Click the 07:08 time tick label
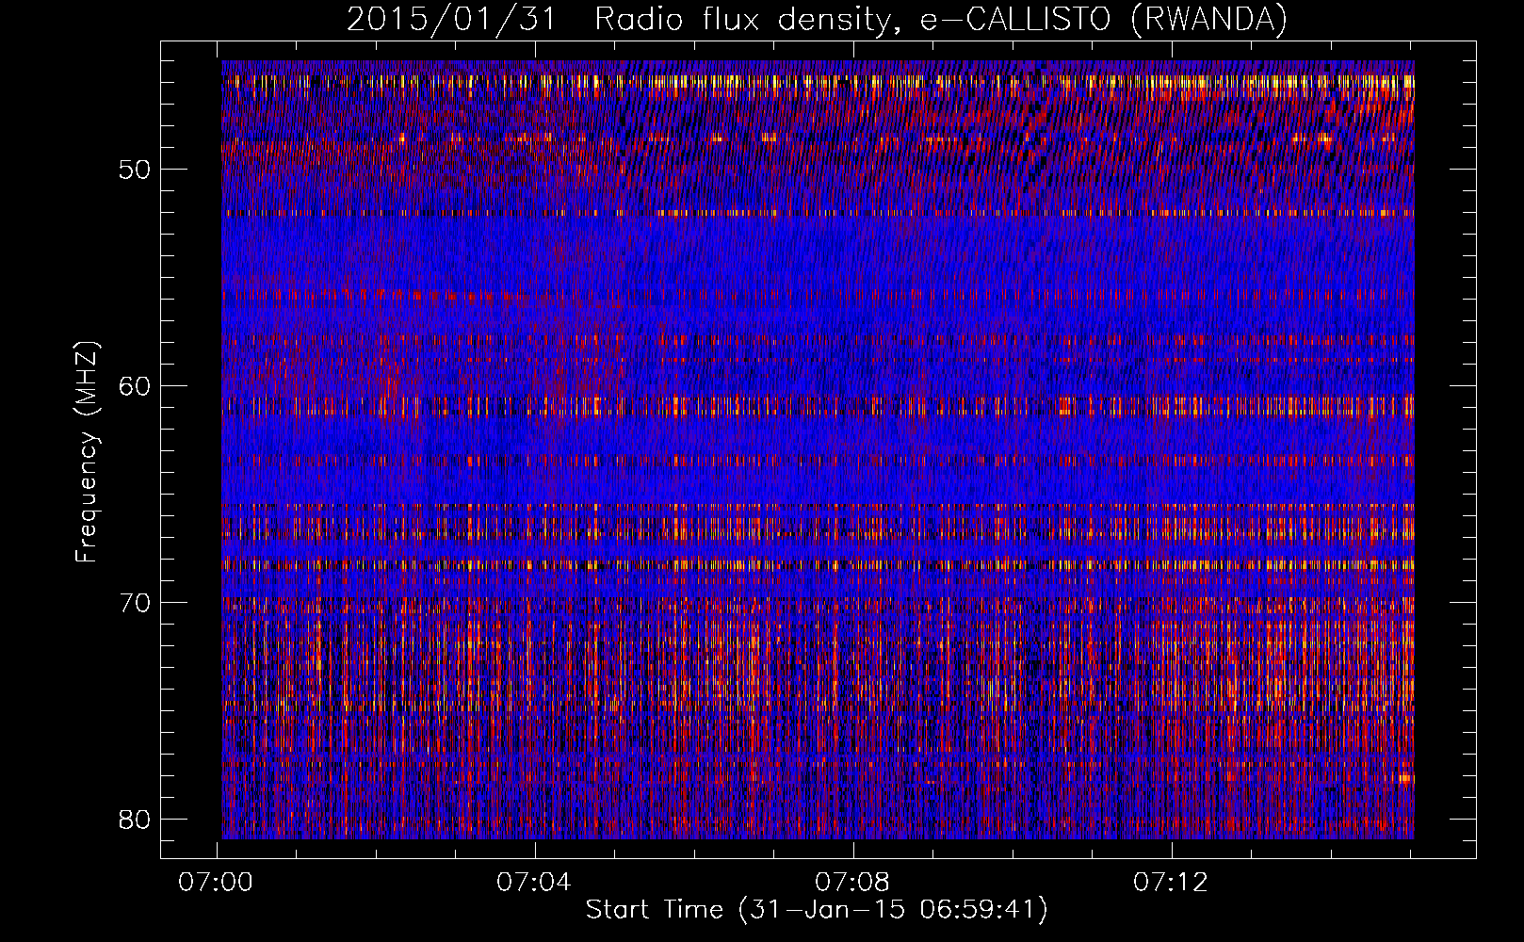The image size is (1524, 942). tap(852, 883)
